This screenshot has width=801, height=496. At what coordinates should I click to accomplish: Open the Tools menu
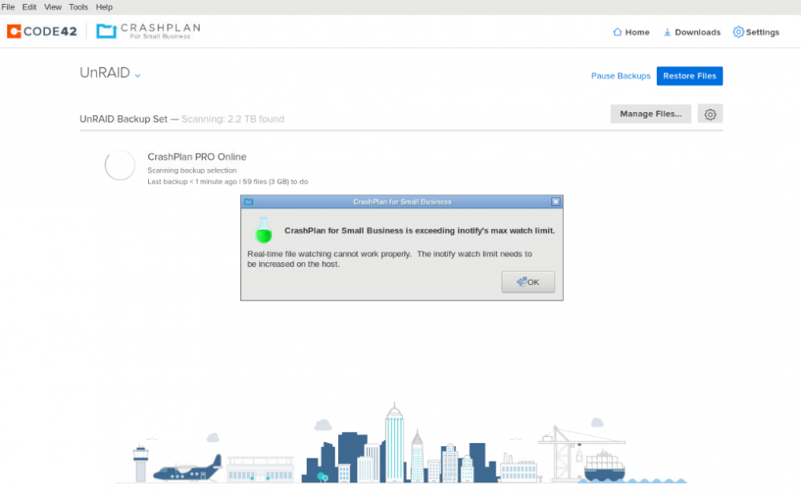point(78,7)
